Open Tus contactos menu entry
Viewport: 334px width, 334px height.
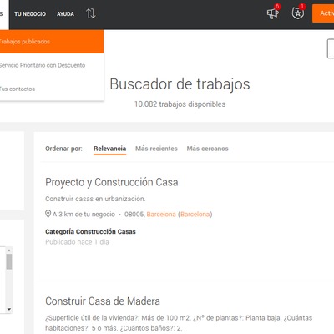52,89
